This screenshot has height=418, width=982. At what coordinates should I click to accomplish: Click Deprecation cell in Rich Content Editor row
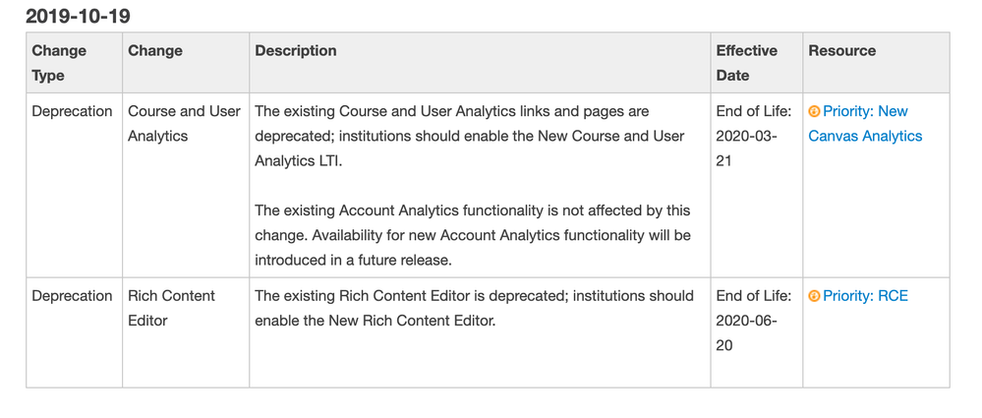coord(72,296)
